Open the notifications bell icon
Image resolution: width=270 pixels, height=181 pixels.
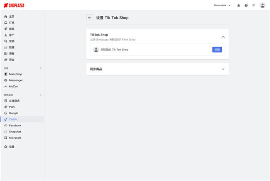tap(238, 5)
